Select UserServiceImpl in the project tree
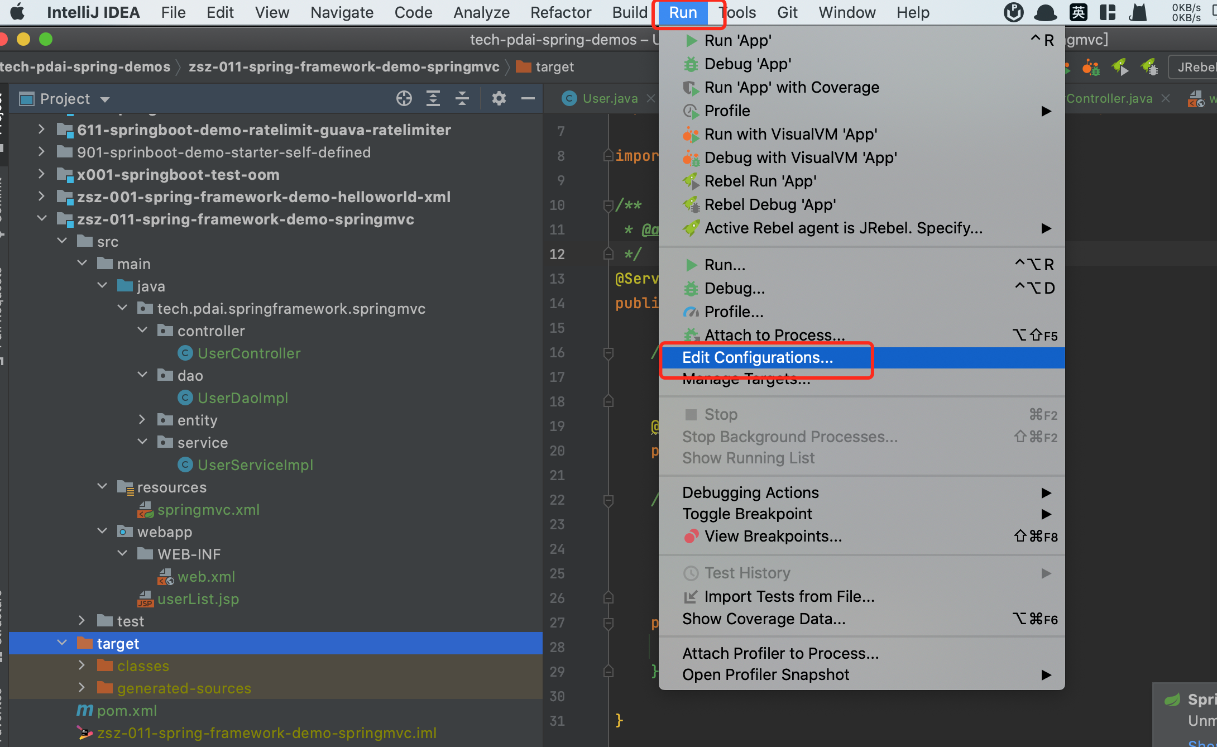The width and height of the screenshot is (1217, 747). (x=255, y=465)
